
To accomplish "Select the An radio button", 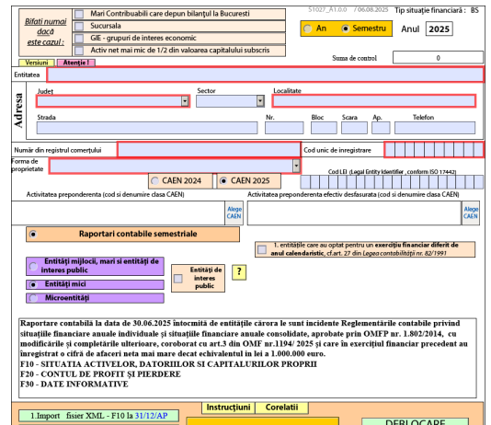I will click(308, 29).
